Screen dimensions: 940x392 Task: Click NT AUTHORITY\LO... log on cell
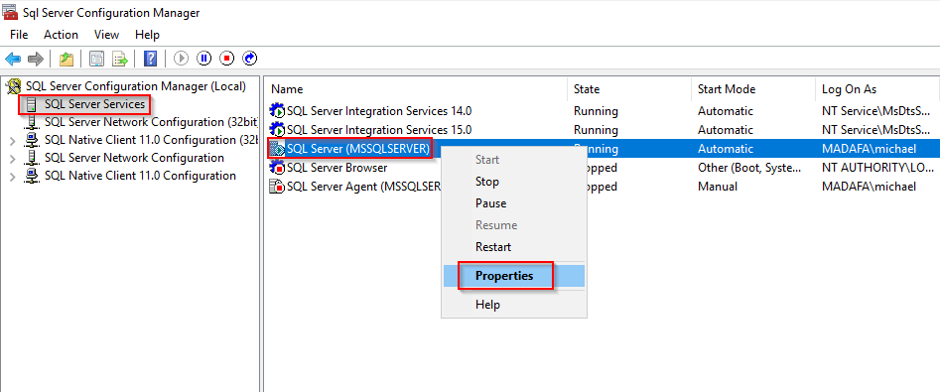[x=876, y=168]
